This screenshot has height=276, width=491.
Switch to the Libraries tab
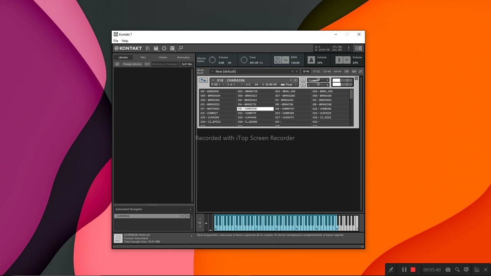[123, 58]
